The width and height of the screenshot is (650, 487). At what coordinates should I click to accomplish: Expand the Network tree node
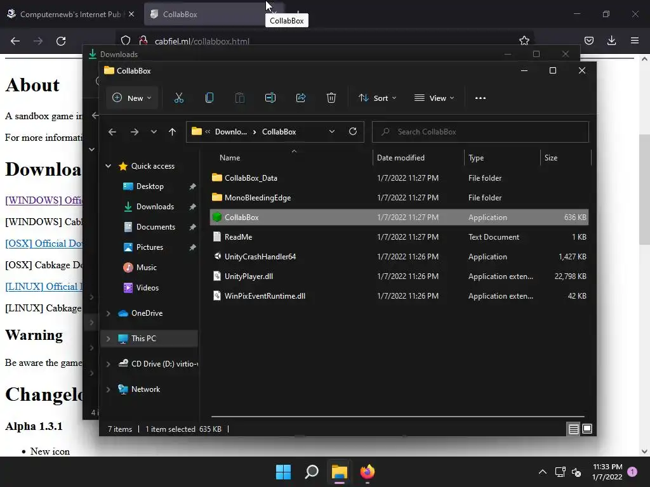click(x=108, y=389)
